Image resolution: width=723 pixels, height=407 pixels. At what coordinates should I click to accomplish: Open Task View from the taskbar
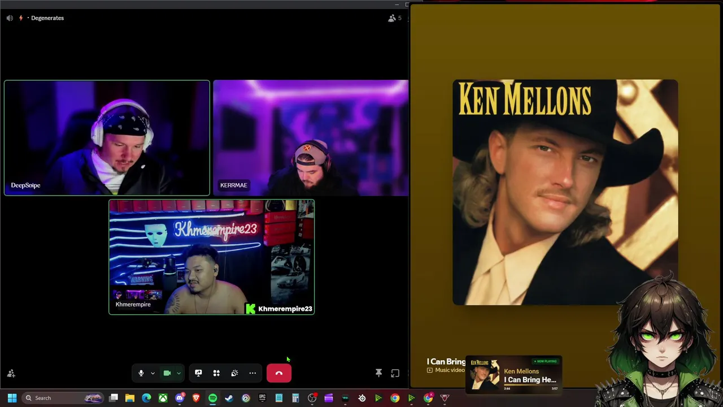pos(114,398)
